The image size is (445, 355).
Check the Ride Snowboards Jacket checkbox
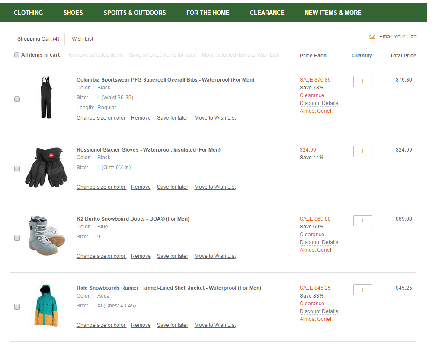pos(17,307)
